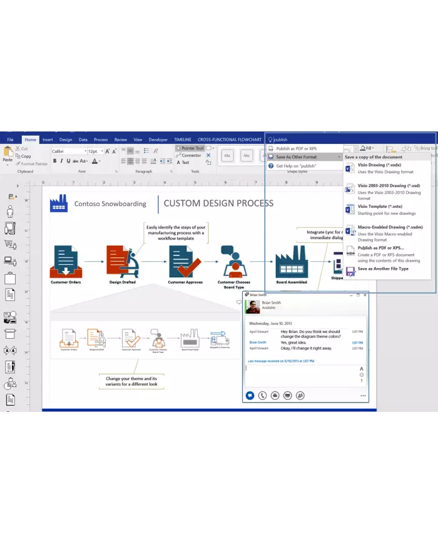The height and width of the screenshot is (544, 438).
Task: Open the rectangle tool dropdown arrow
Action: point(213,148)
